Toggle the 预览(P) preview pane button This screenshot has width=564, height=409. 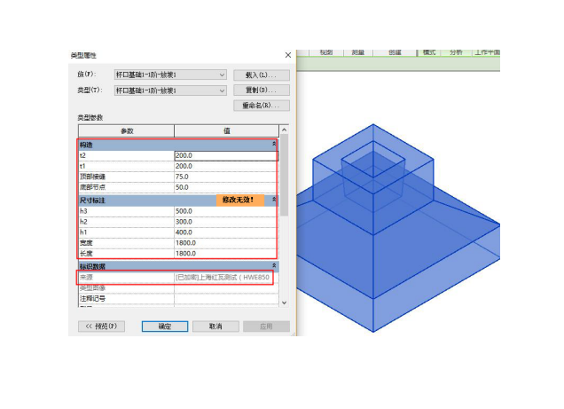coord(102,326)
